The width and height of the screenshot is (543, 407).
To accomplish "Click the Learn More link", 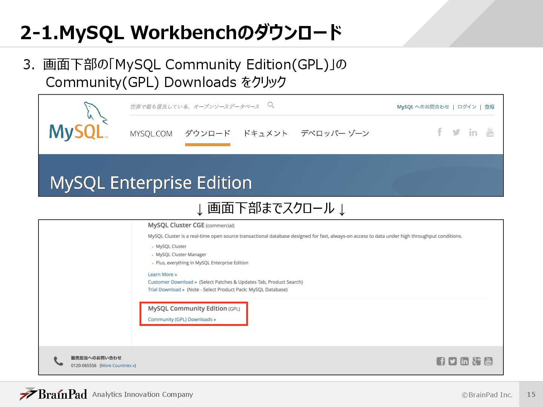I will coord(162,274).
